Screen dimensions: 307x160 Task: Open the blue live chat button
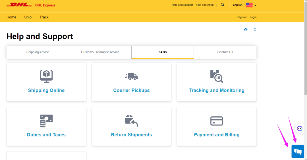298,152
